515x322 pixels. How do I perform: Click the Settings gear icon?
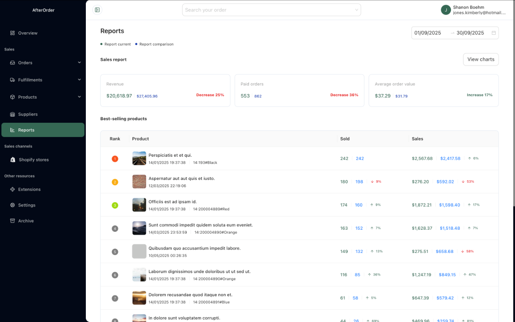point(12,205)
